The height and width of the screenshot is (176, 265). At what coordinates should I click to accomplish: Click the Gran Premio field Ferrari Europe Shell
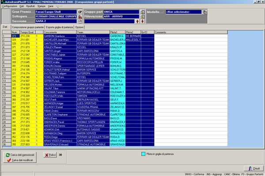pyautogui.click(x=56, y=12)
